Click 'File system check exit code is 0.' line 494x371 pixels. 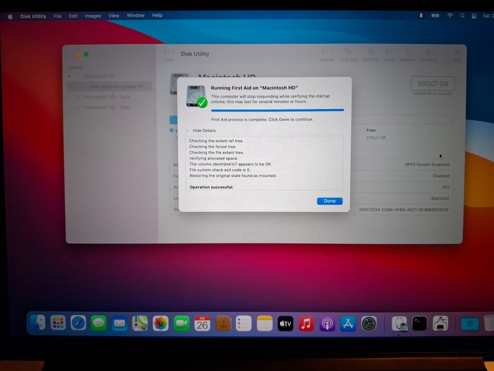click(x=220, y=170)
